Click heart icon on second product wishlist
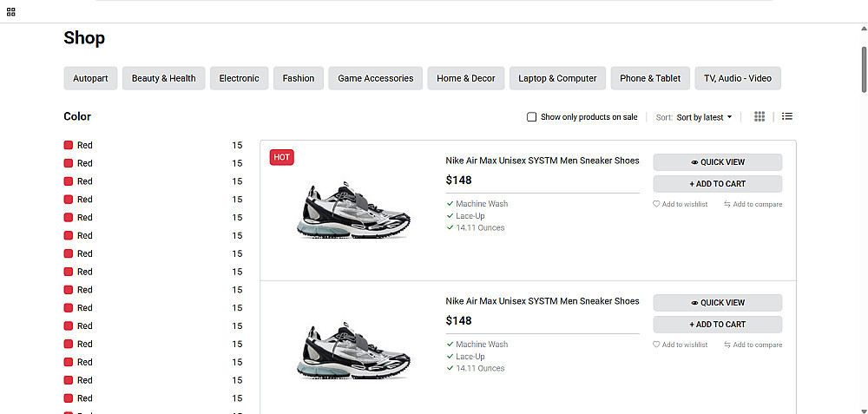The width and height of the screenshot is (868, 414). pyautogui.click(x=657, y=345)
